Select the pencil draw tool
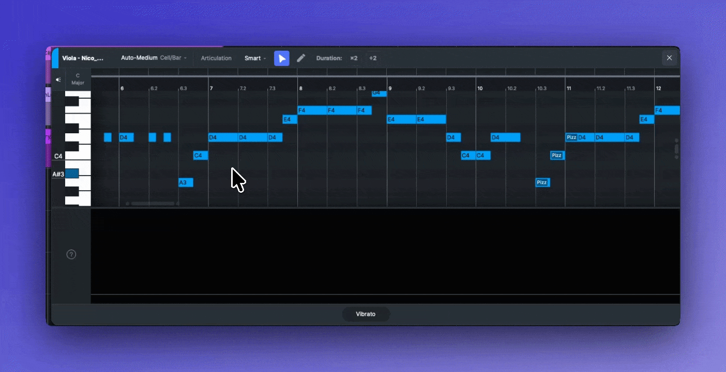The width and height of the screenshot is (726, 372). click(x=301, y=58)
